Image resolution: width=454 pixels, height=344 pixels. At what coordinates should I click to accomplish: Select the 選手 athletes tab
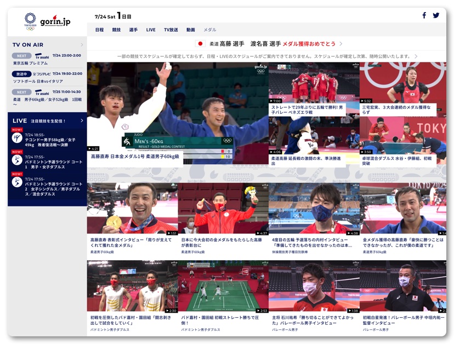[x=133, y=30]
